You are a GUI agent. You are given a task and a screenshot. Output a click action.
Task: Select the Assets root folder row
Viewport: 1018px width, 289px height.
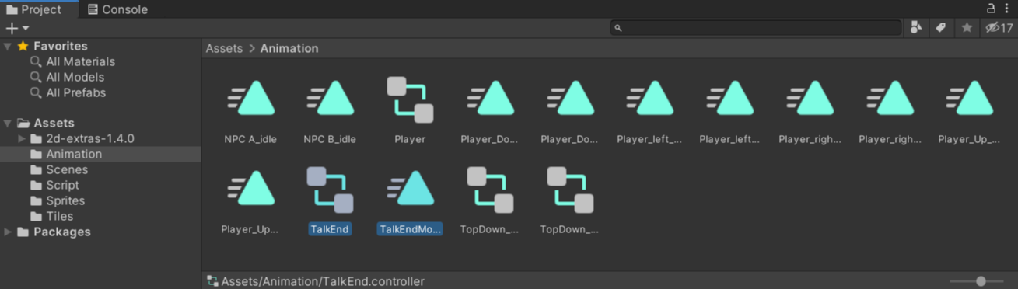click(100, 124)
